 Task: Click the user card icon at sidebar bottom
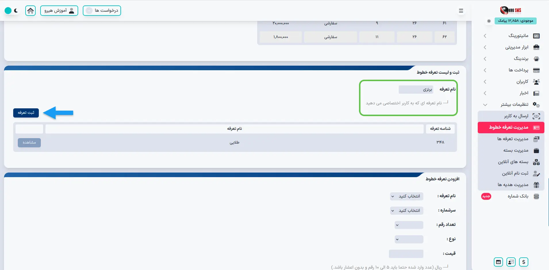click(511, 262)
